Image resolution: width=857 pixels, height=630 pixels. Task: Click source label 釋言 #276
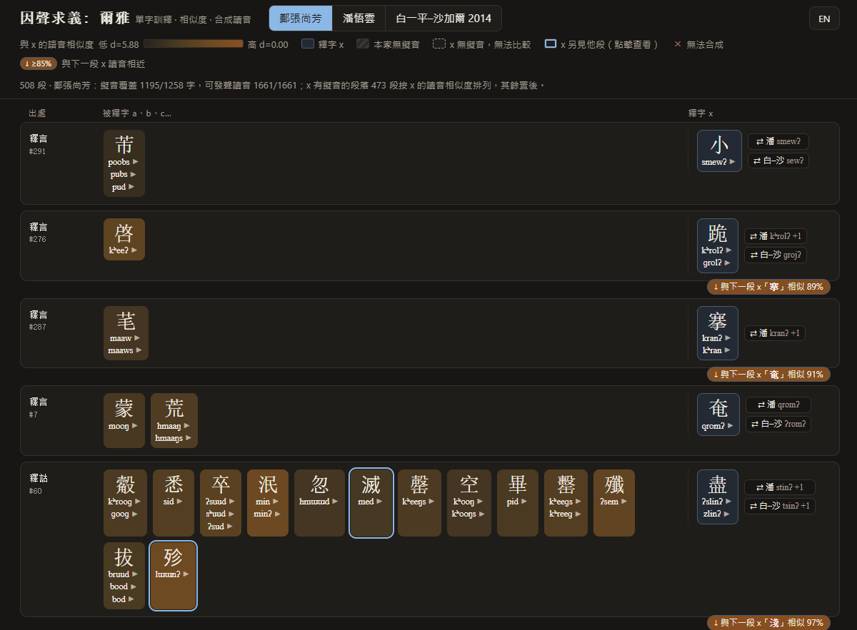[x=39, y=233]
